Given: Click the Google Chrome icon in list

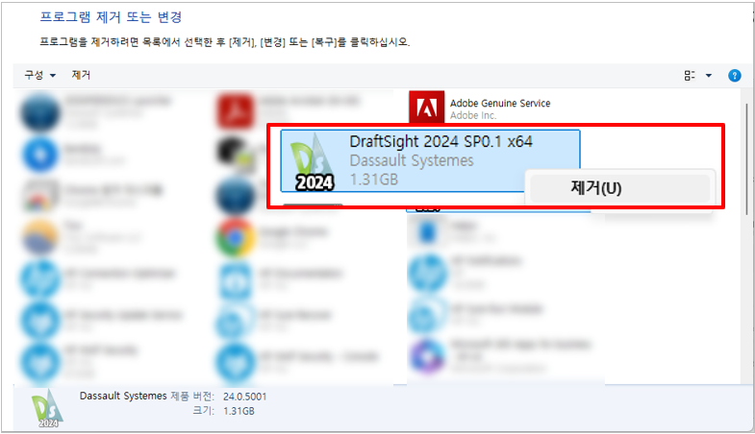Looking at the screenshot, I should click(x=235, y=237).
